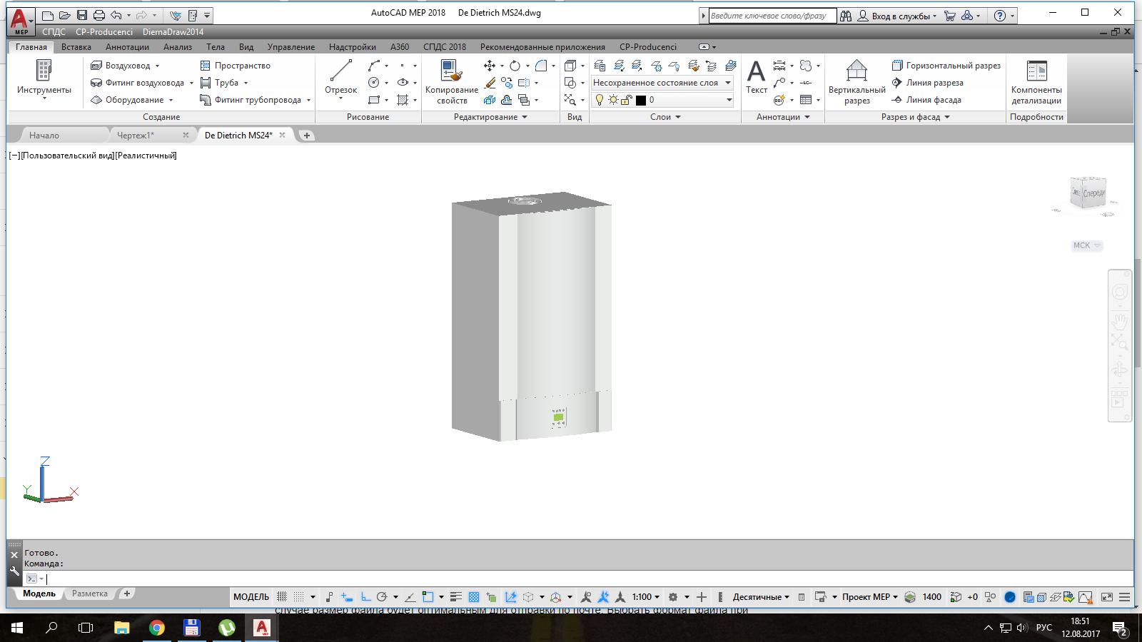This screenshot has height=642, width=1142.
Task: Toggle ortho mode in status bar
Action: click(365, 597)
